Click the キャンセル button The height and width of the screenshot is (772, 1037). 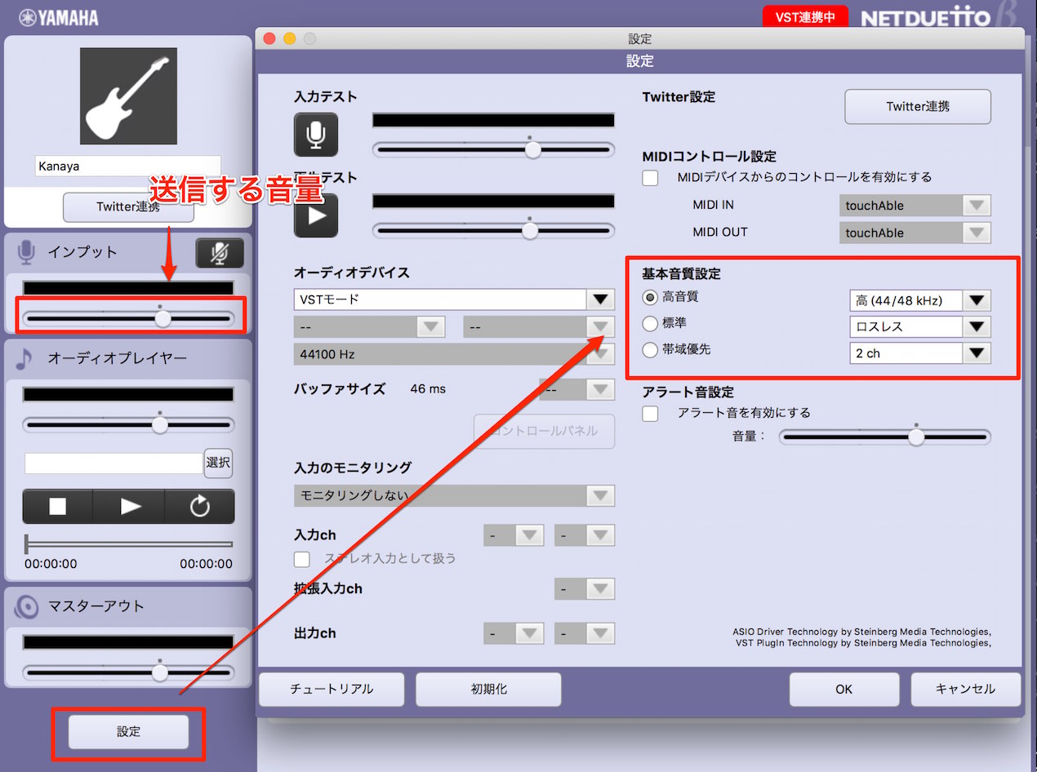(966, 689)
